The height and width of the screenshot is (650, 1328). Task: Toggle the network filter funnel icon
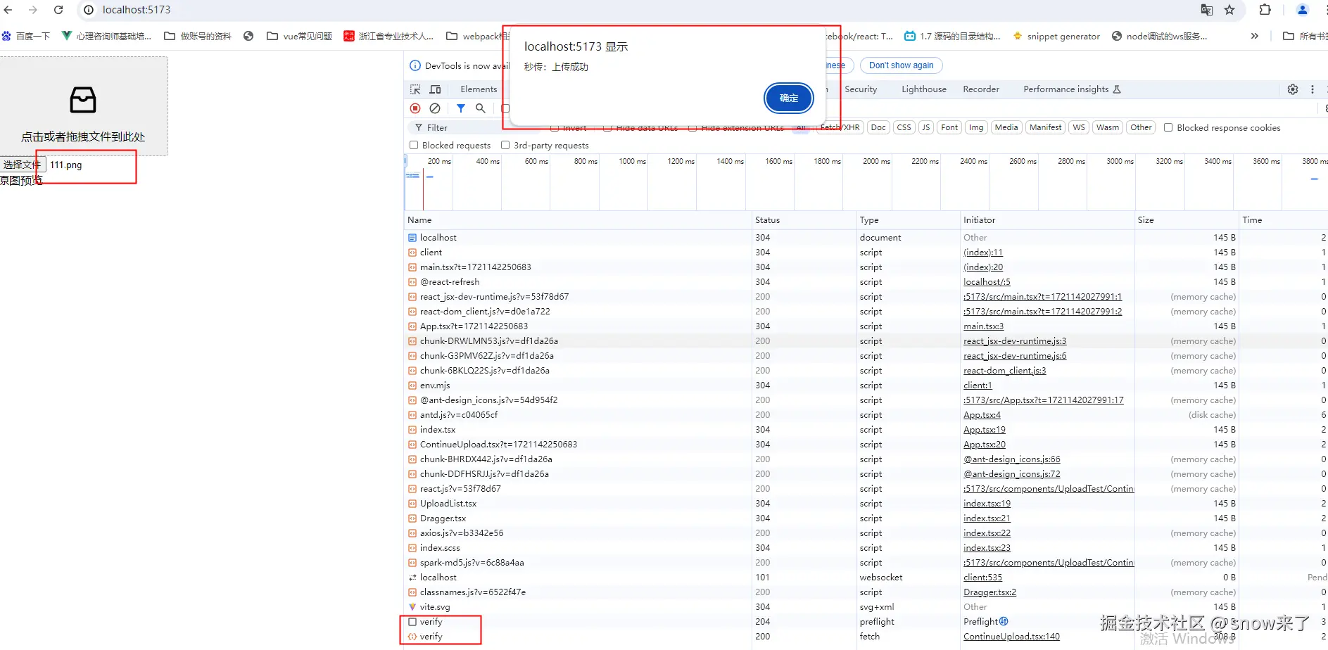pyautogui.click(x=461, y=108)
